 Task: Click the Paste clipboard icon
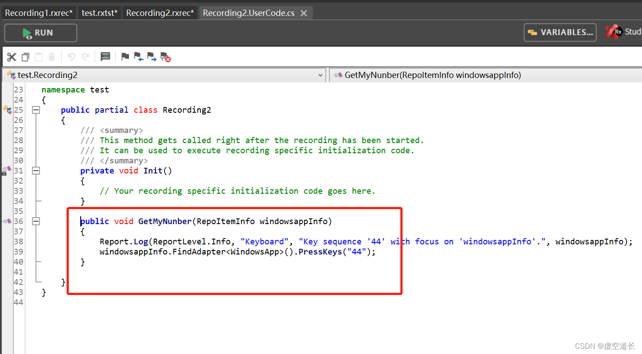coord(38,57)
